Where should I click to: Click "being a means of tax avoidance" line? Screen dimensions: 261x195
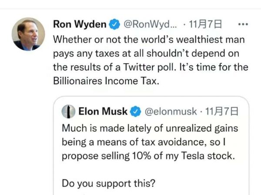tap(147, 142)
